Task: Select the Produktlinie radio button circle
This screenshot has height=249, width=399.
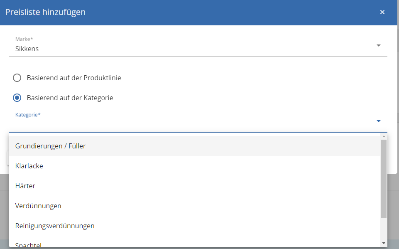Action: click(x=17, y=78)
